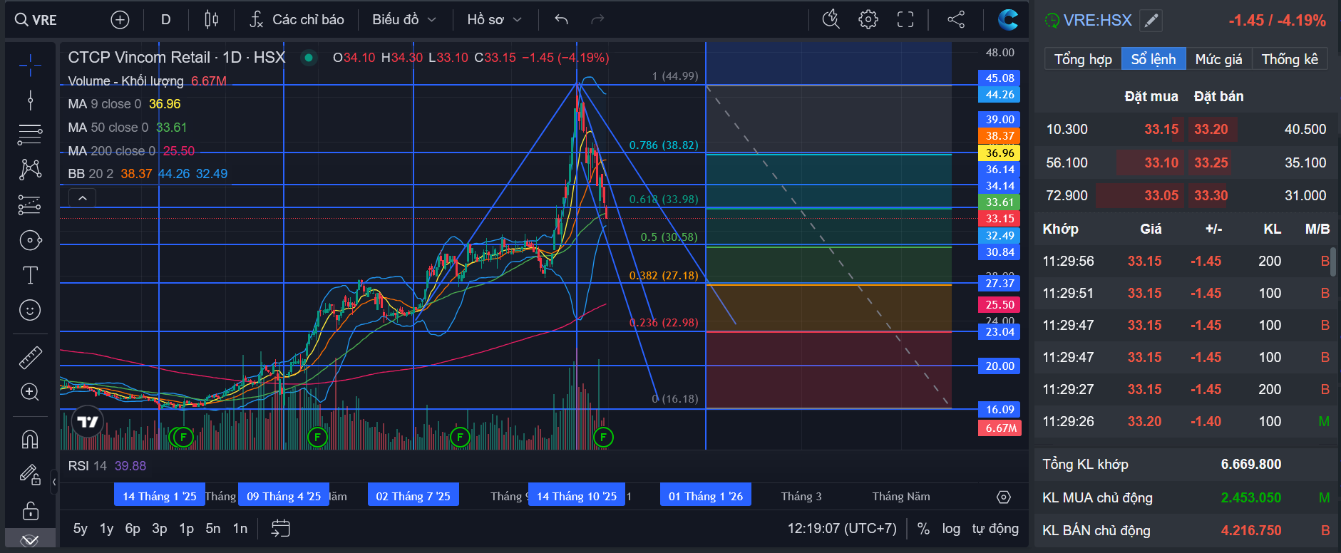This screenshot has height=553, width=1341.
Task: Switch to Sổ lệnh tab
Action: [1154, 59]
